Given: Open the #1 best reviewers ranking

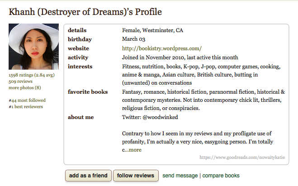Looking at the screenshot, I should 26,107.
